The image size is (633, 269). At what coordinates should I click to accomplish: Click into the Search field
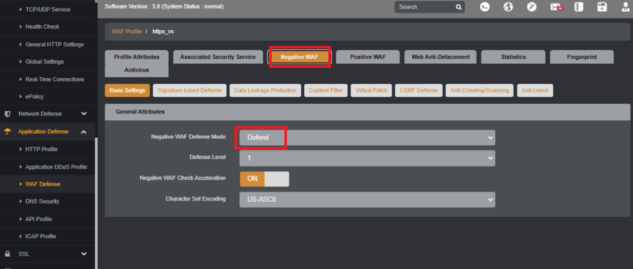point(425,7)
